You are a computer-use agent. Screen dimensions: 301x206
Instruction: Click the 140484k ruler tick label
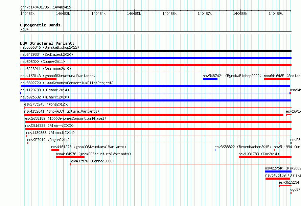click(x=98, y=14)
